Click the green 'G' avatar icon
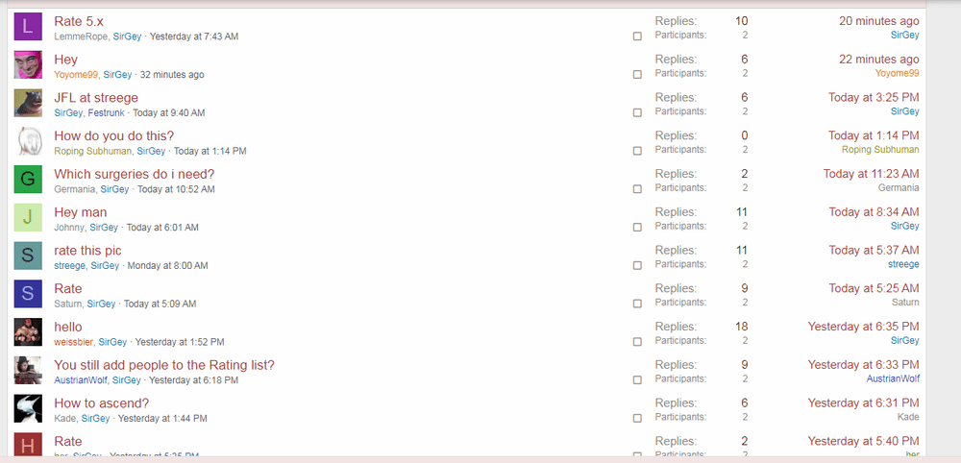Image resolution: width=961 pixels, height=463 pixels. (28, 180)
